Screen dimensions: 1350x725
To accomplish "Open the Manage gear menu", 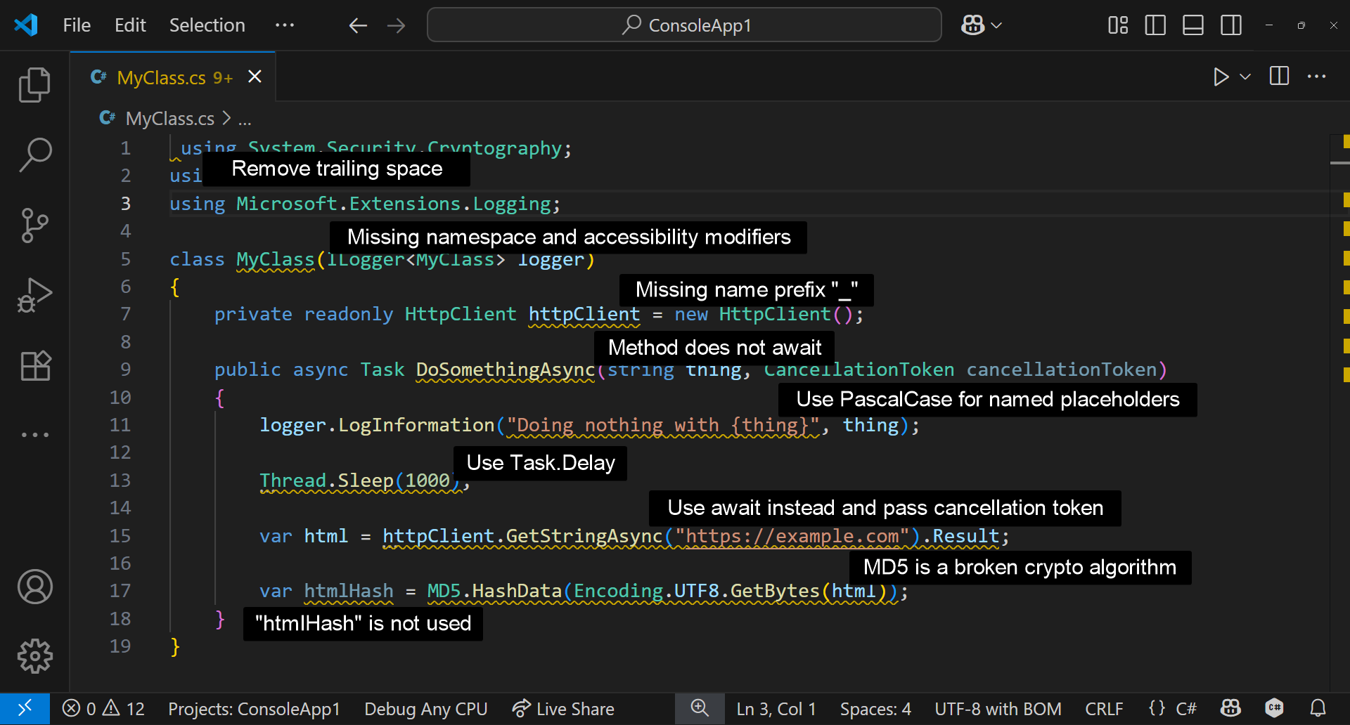I will tap(34, 656).
